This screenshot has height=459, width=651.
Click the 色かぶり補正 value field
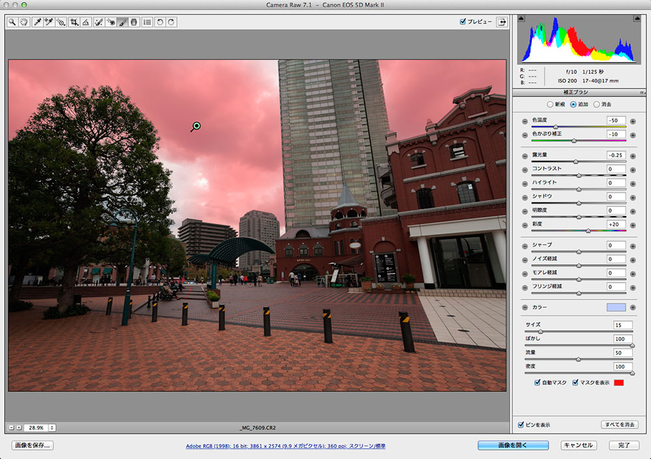tap(616, 134)
